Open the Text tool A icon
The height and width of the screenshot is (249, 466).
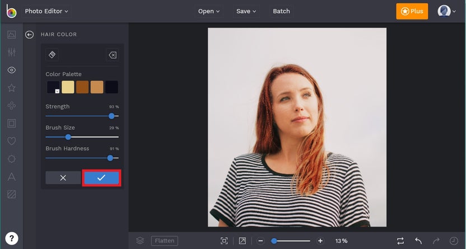pyautogui.click(x=12, y=177)
